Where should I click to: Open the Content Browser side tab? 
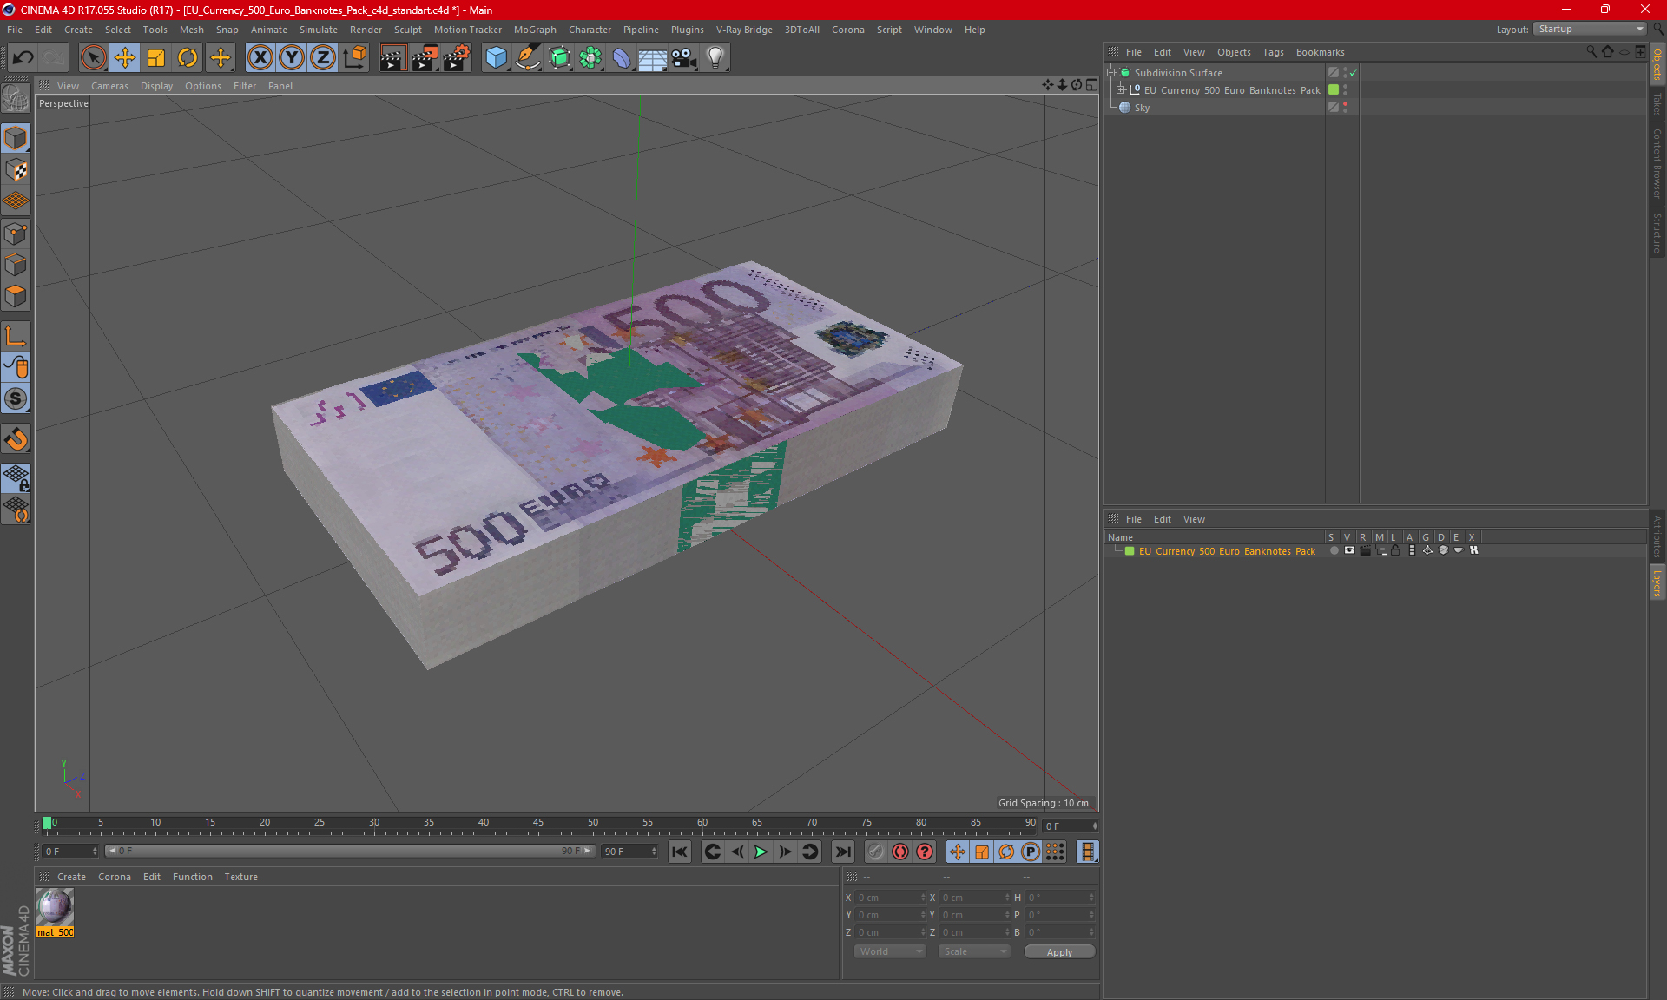point(1657,163)
